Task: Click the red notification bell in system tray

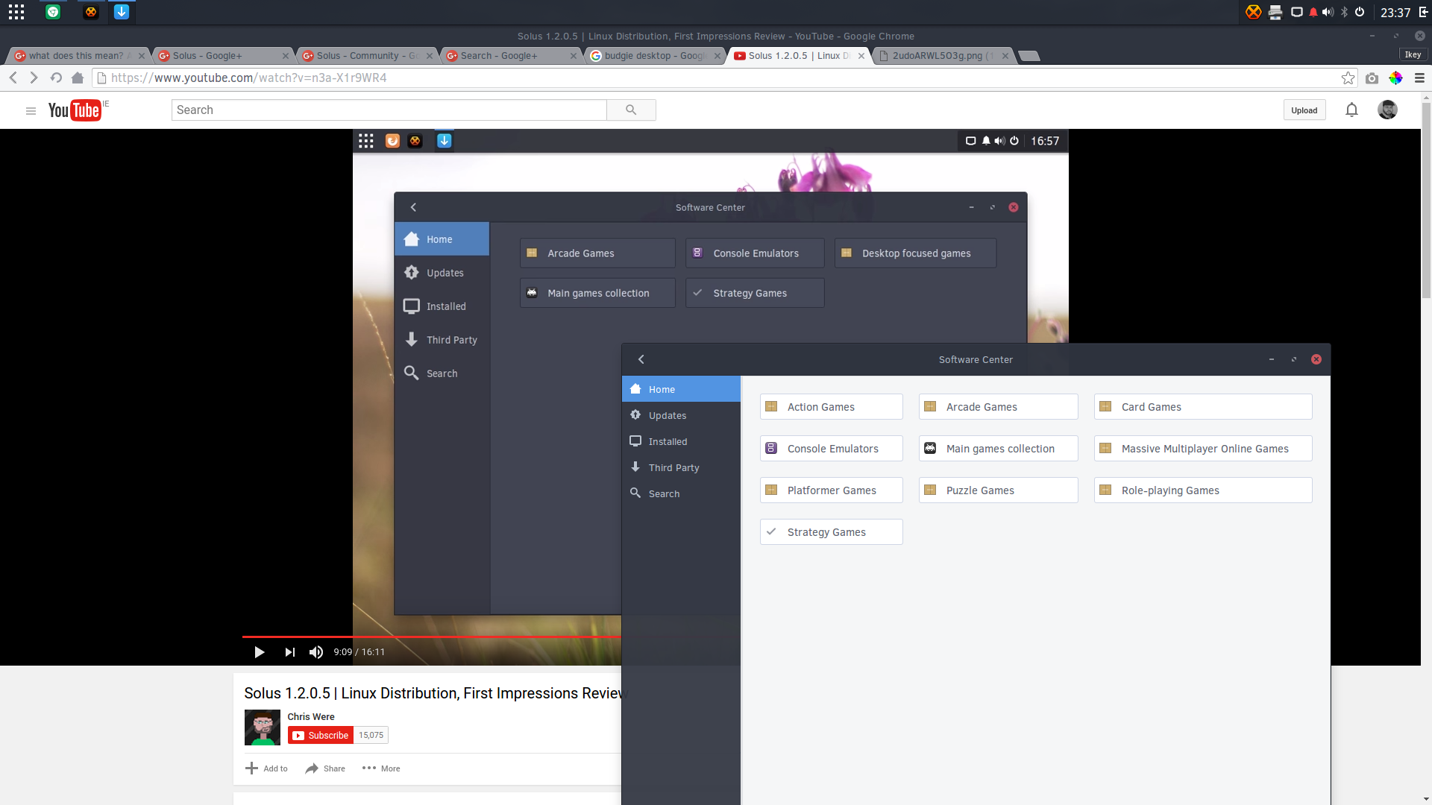Action: [x=1313, y=12]
